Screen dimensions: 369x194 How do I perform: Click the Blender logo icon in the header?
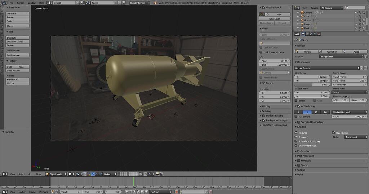click(x=155, y=3)
